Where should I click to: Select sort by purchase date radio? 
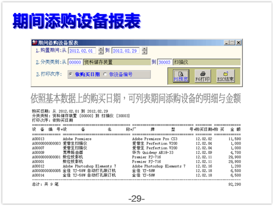tap(71, 75)
